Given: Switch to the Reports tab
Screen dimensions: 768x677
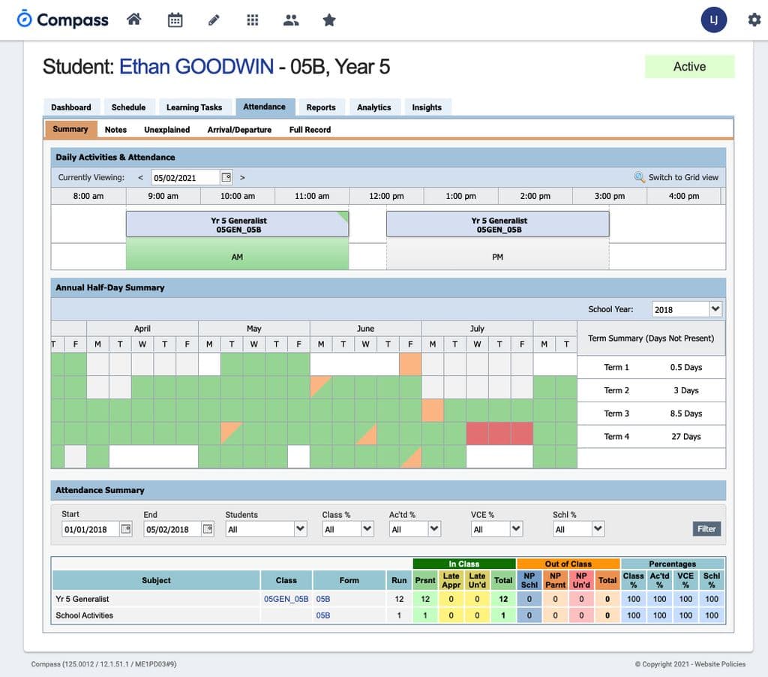Looking at the screenshot, I should pos(321,107).
